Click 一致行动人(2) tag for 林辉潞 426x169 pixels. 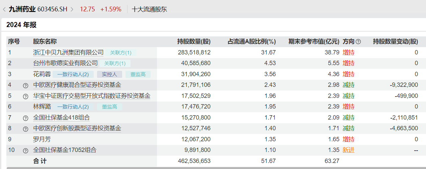(73, 107)
